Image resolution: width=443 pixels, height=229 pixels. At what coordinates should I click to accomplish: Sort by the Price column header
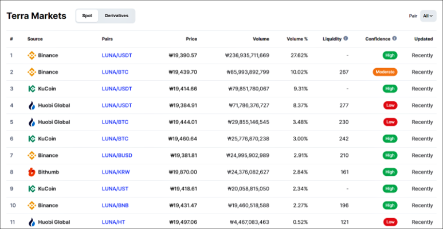pos(191,39)
